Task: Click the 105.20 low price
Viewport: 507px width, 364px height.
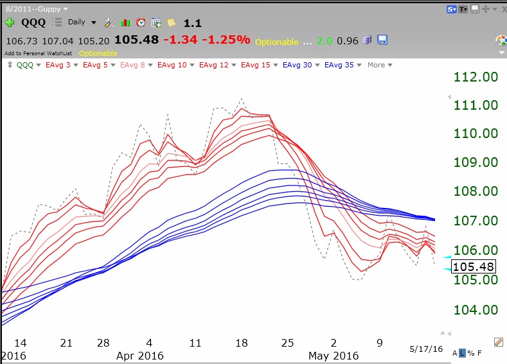Action: point(93,41)
